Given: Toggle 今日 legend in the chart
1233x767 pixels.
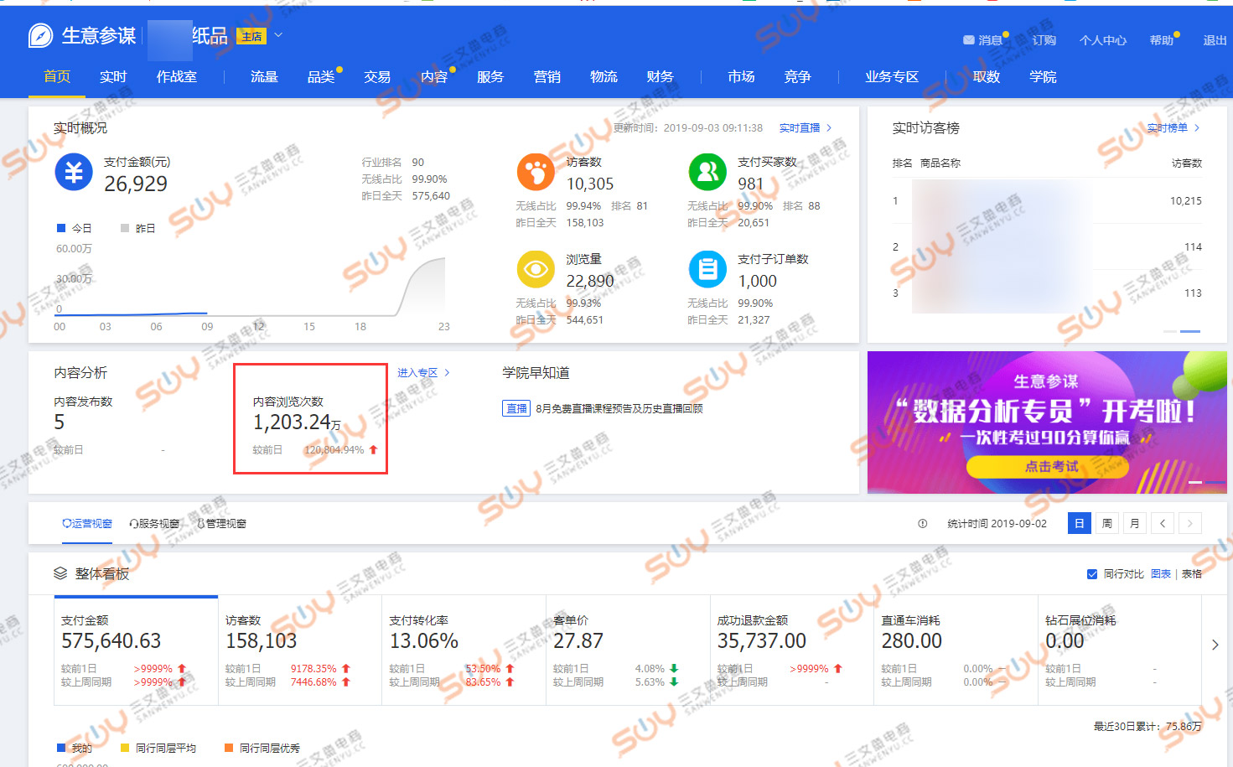Looking at the screenshot, I should (74, 228).
